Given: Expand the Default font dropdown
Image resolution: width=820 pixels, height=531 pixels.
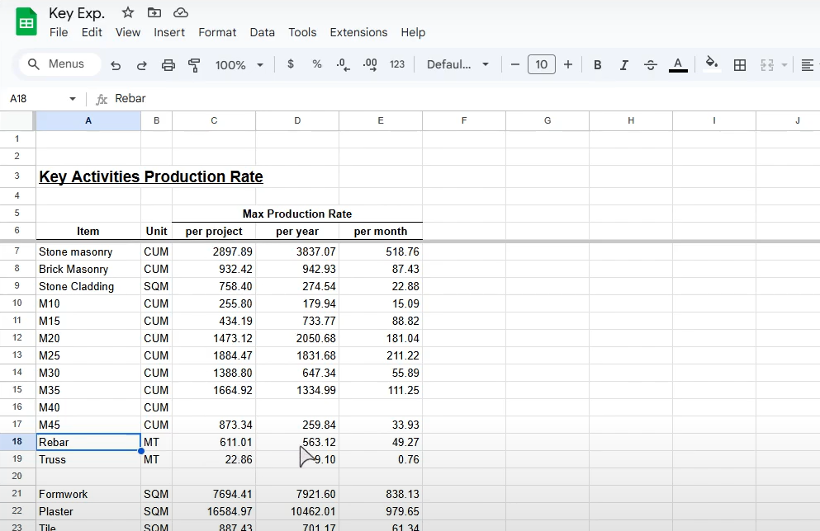Looking at the screenshot, I should coord(458,64).
